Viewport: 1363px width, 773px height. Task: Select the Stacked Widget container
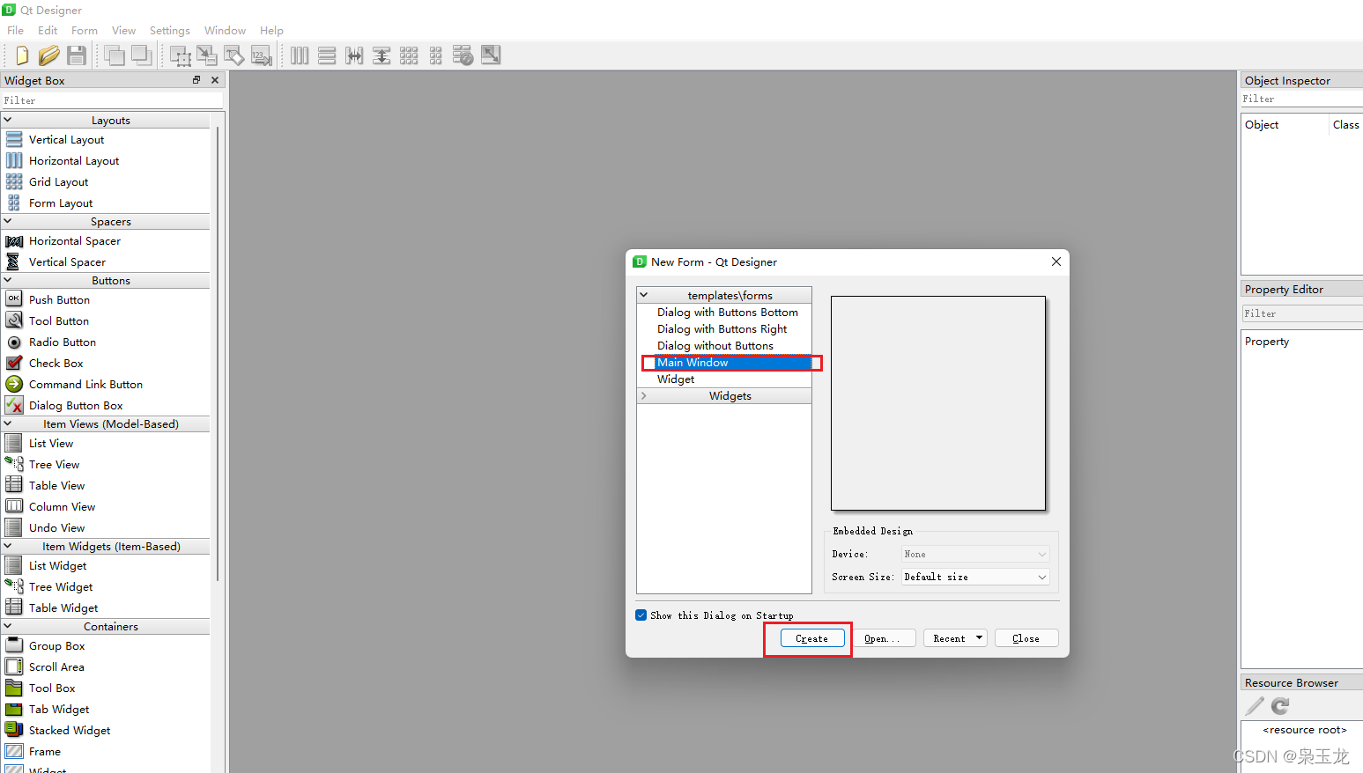pos(70,731)
